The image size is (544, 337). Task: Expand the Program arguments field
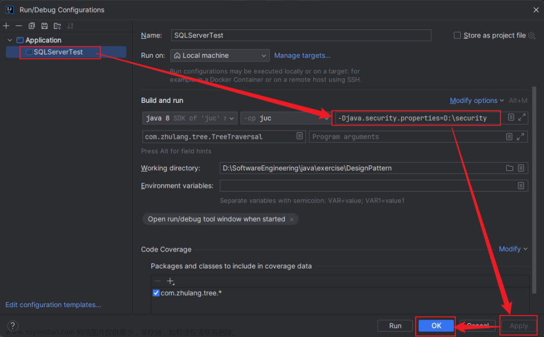(x=520, y=137)
